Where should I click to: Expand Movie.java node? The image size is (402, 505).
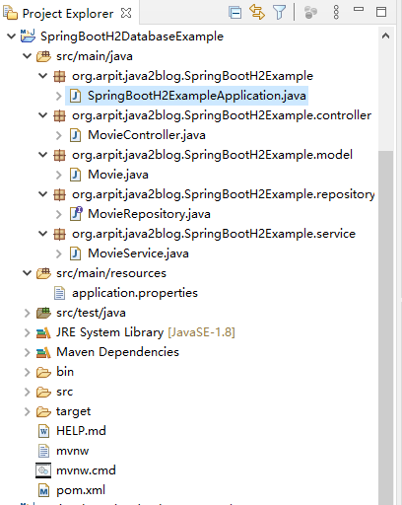(59, 175)
